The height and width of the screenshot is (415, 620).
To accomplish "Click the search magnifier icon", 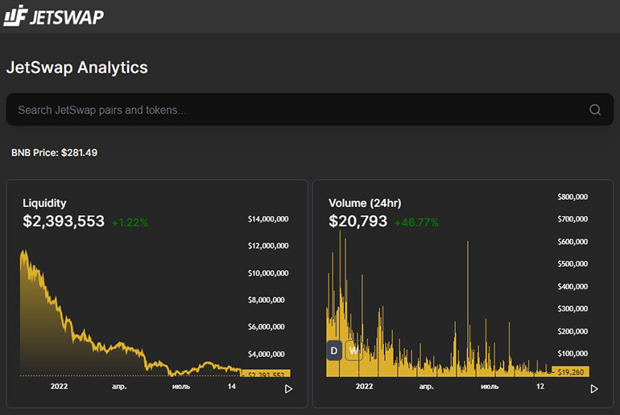I will [x=595, y=110].
